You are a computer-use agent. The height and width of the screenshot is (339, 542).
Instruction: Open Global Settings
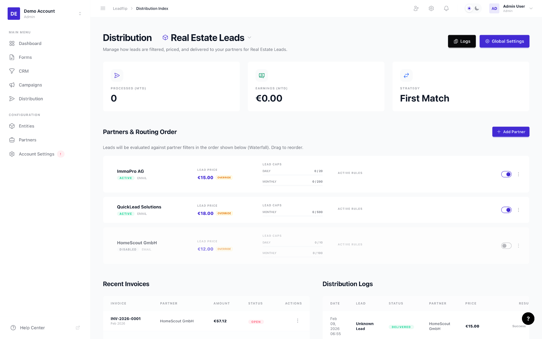[504, 41]
